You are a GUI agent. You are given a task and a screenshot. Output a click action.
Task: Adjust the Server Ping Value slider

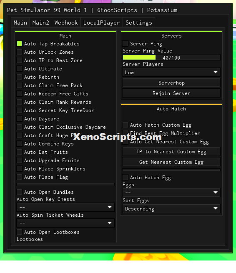(x=171, y=58)
